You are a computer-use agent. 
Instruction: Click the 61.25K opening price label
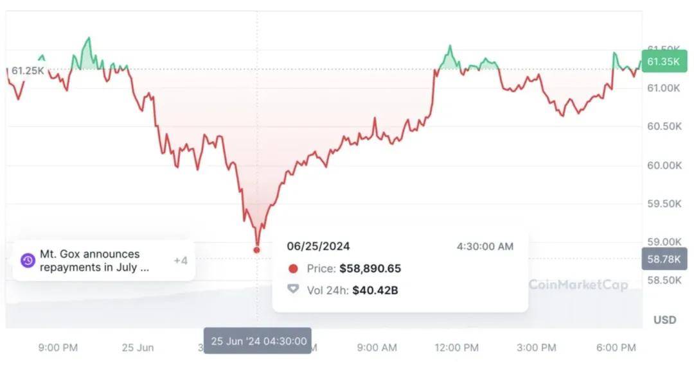tap(28, 71)
